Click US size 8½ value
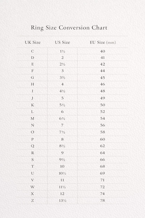The image size is (145, 218). tap(62, 146)
